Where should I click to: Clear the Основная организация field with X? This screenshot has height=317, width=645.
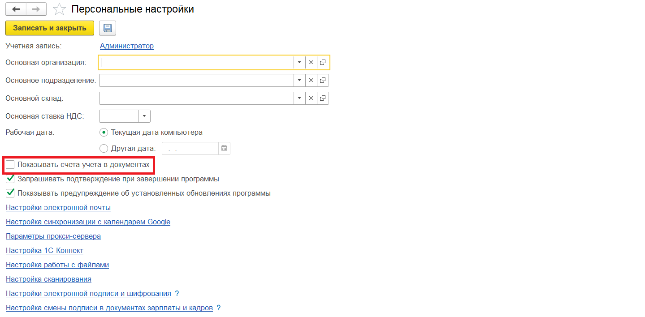(311, 62)
